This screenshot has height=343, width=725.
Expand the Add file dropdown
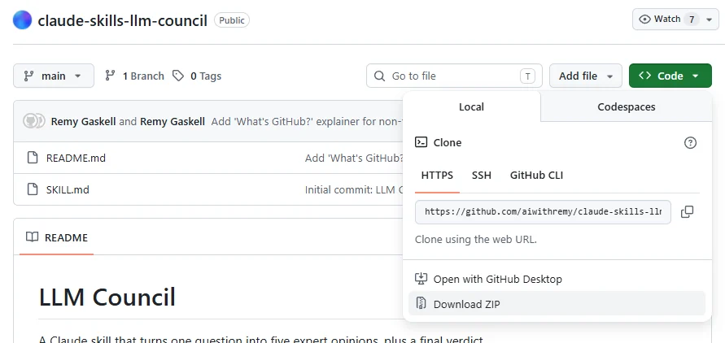585,76
